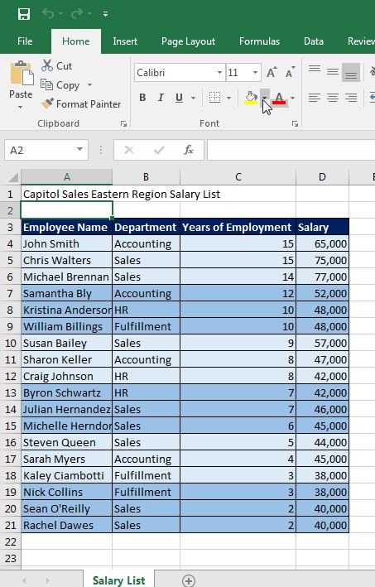This screenshot has width=375, height=587.
Task: Expand the Copy dropdown arrow
Action: coord(90,85)
